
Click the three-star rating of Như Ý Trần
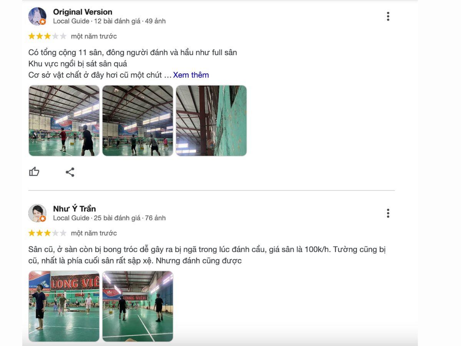[x=47, y=233]
